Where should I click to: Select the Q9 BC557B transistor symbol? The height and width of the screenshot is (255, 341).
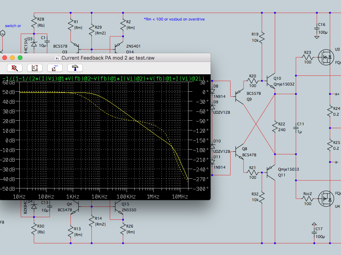pos(239,96)
